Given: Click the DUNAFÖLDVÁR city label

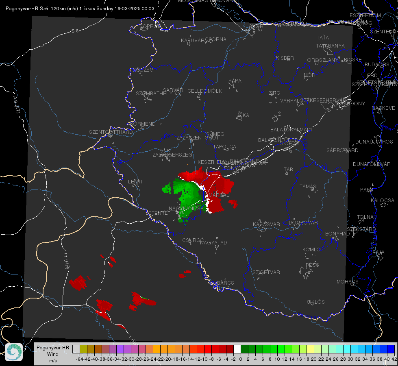Looking at the screenshot, I should click(371, 164).
